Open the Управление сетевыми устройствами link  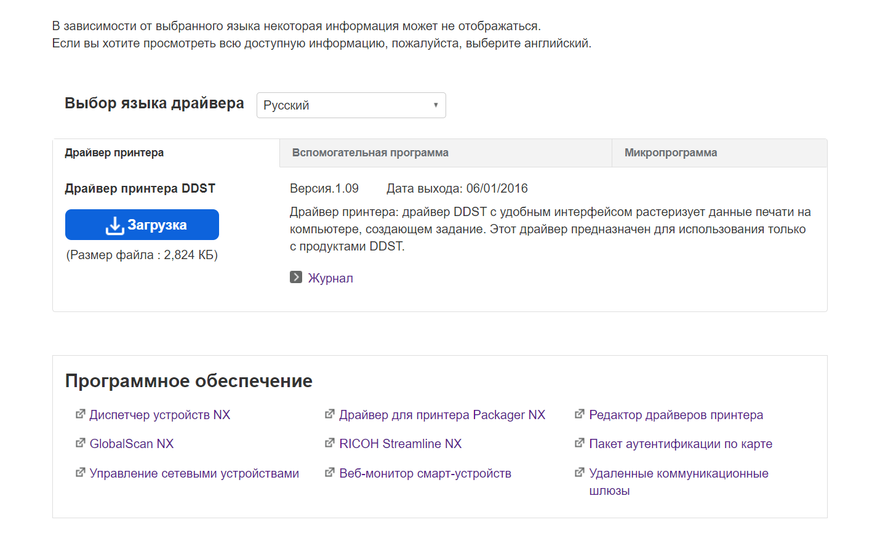click(194, 473)
